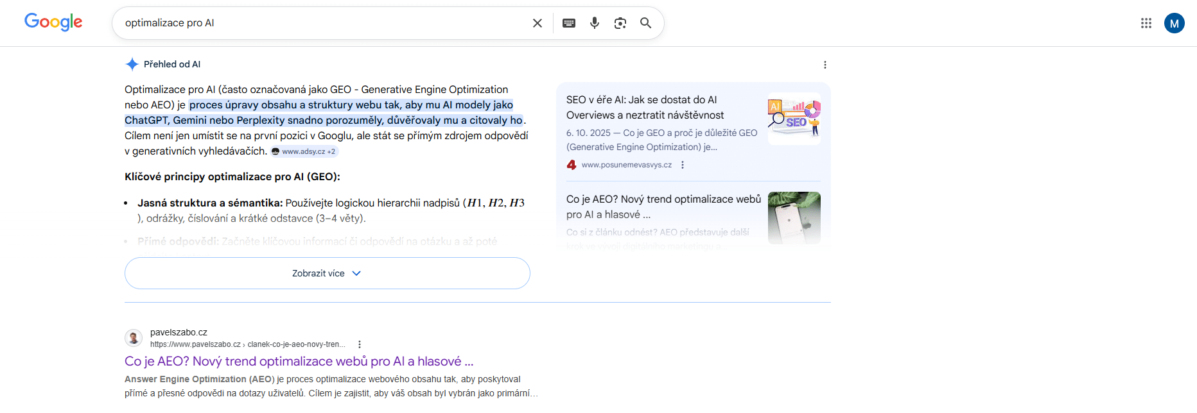Open three-dot menu next to www.posunemevasvys.cz
This screenshot has height=413, width=1197.
coord(683,165)
